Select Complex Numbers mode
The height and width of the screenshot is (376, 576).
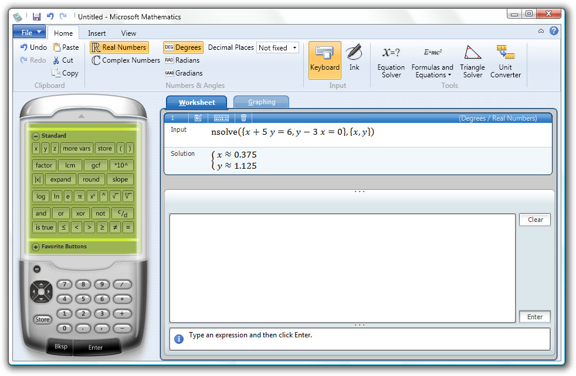126,60
